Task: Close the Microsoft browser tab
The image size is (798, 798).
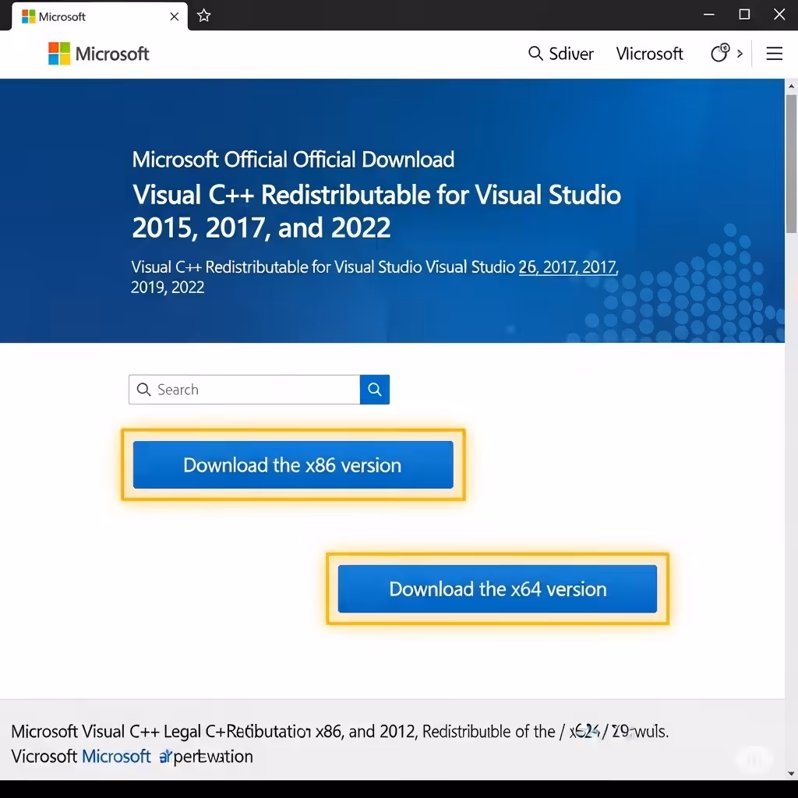Action: (174, 17)
